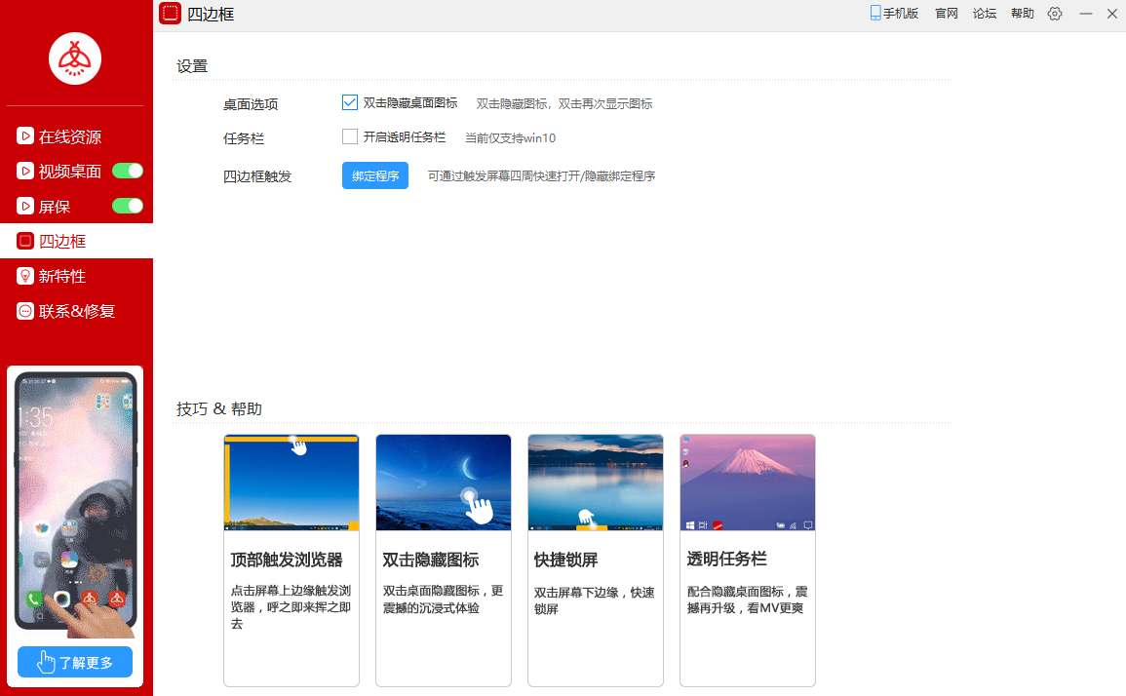Select the 屏保 menu item
This screenshot has width=1126, height=696.
click(55, 206)
